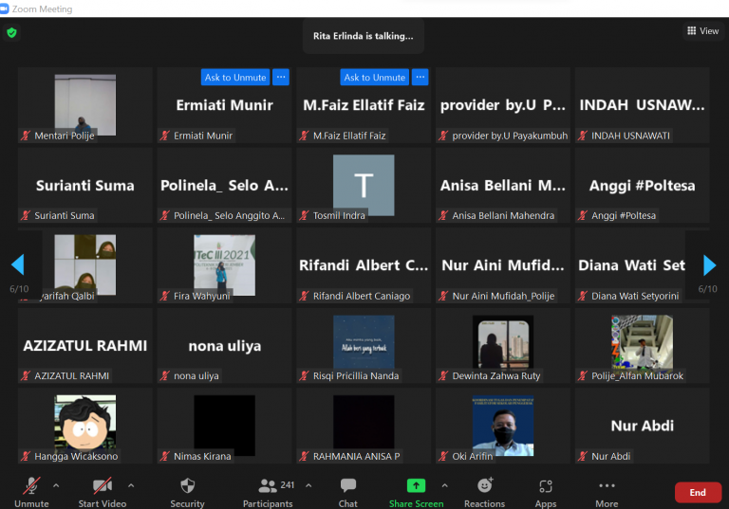
Task: Select Risqi Pricillia Nanda picture thumbnail
Action: (364, 345)
